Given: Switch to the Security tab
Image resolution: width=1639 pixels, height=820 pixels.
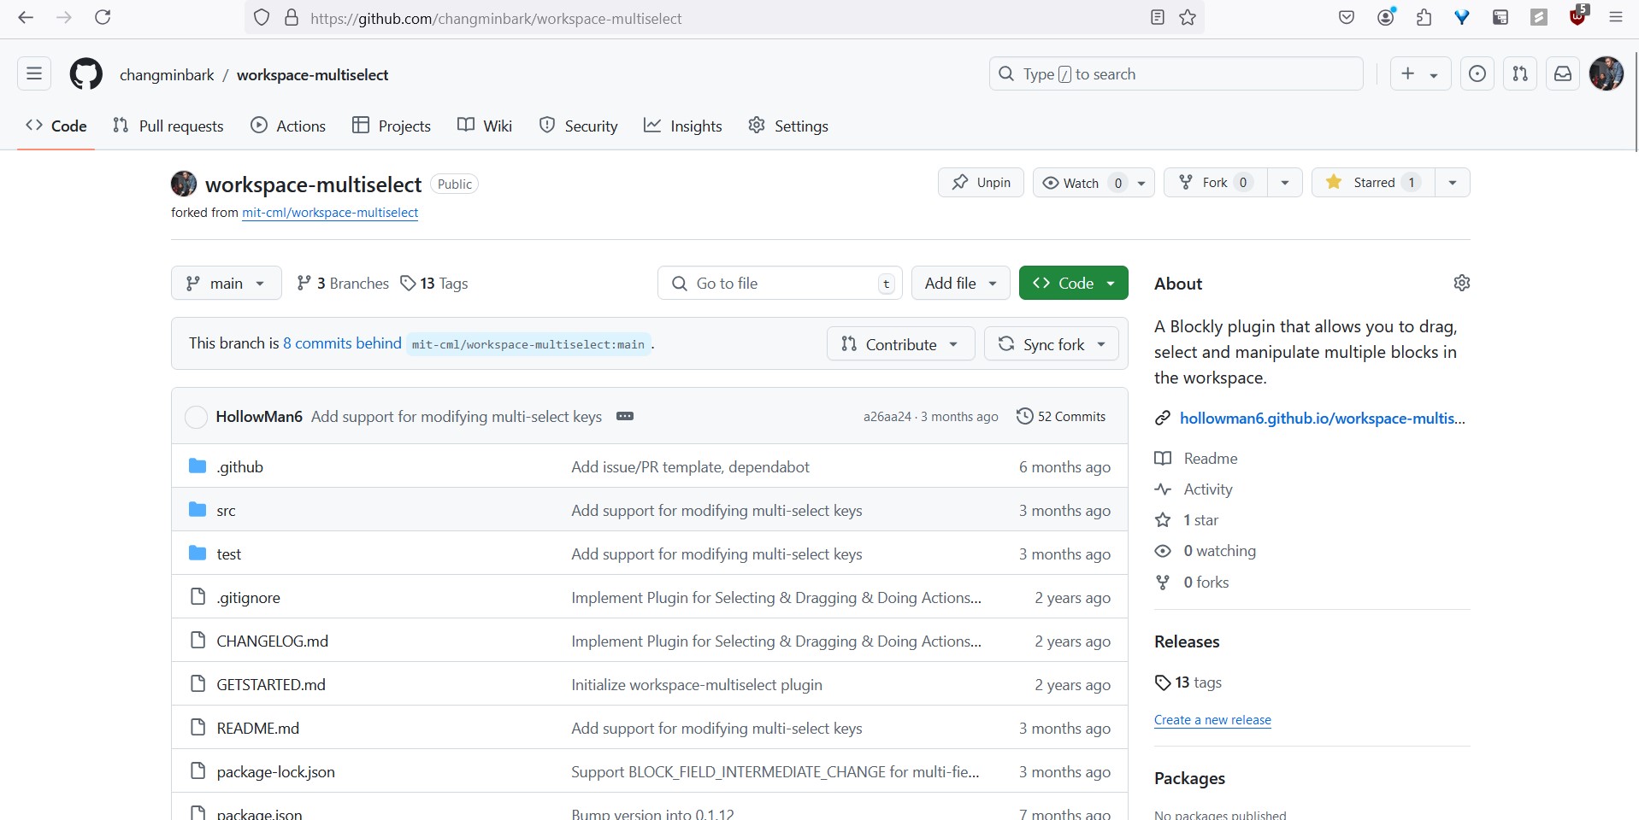Looking at the screenshot, I should (x=578, y=126).
